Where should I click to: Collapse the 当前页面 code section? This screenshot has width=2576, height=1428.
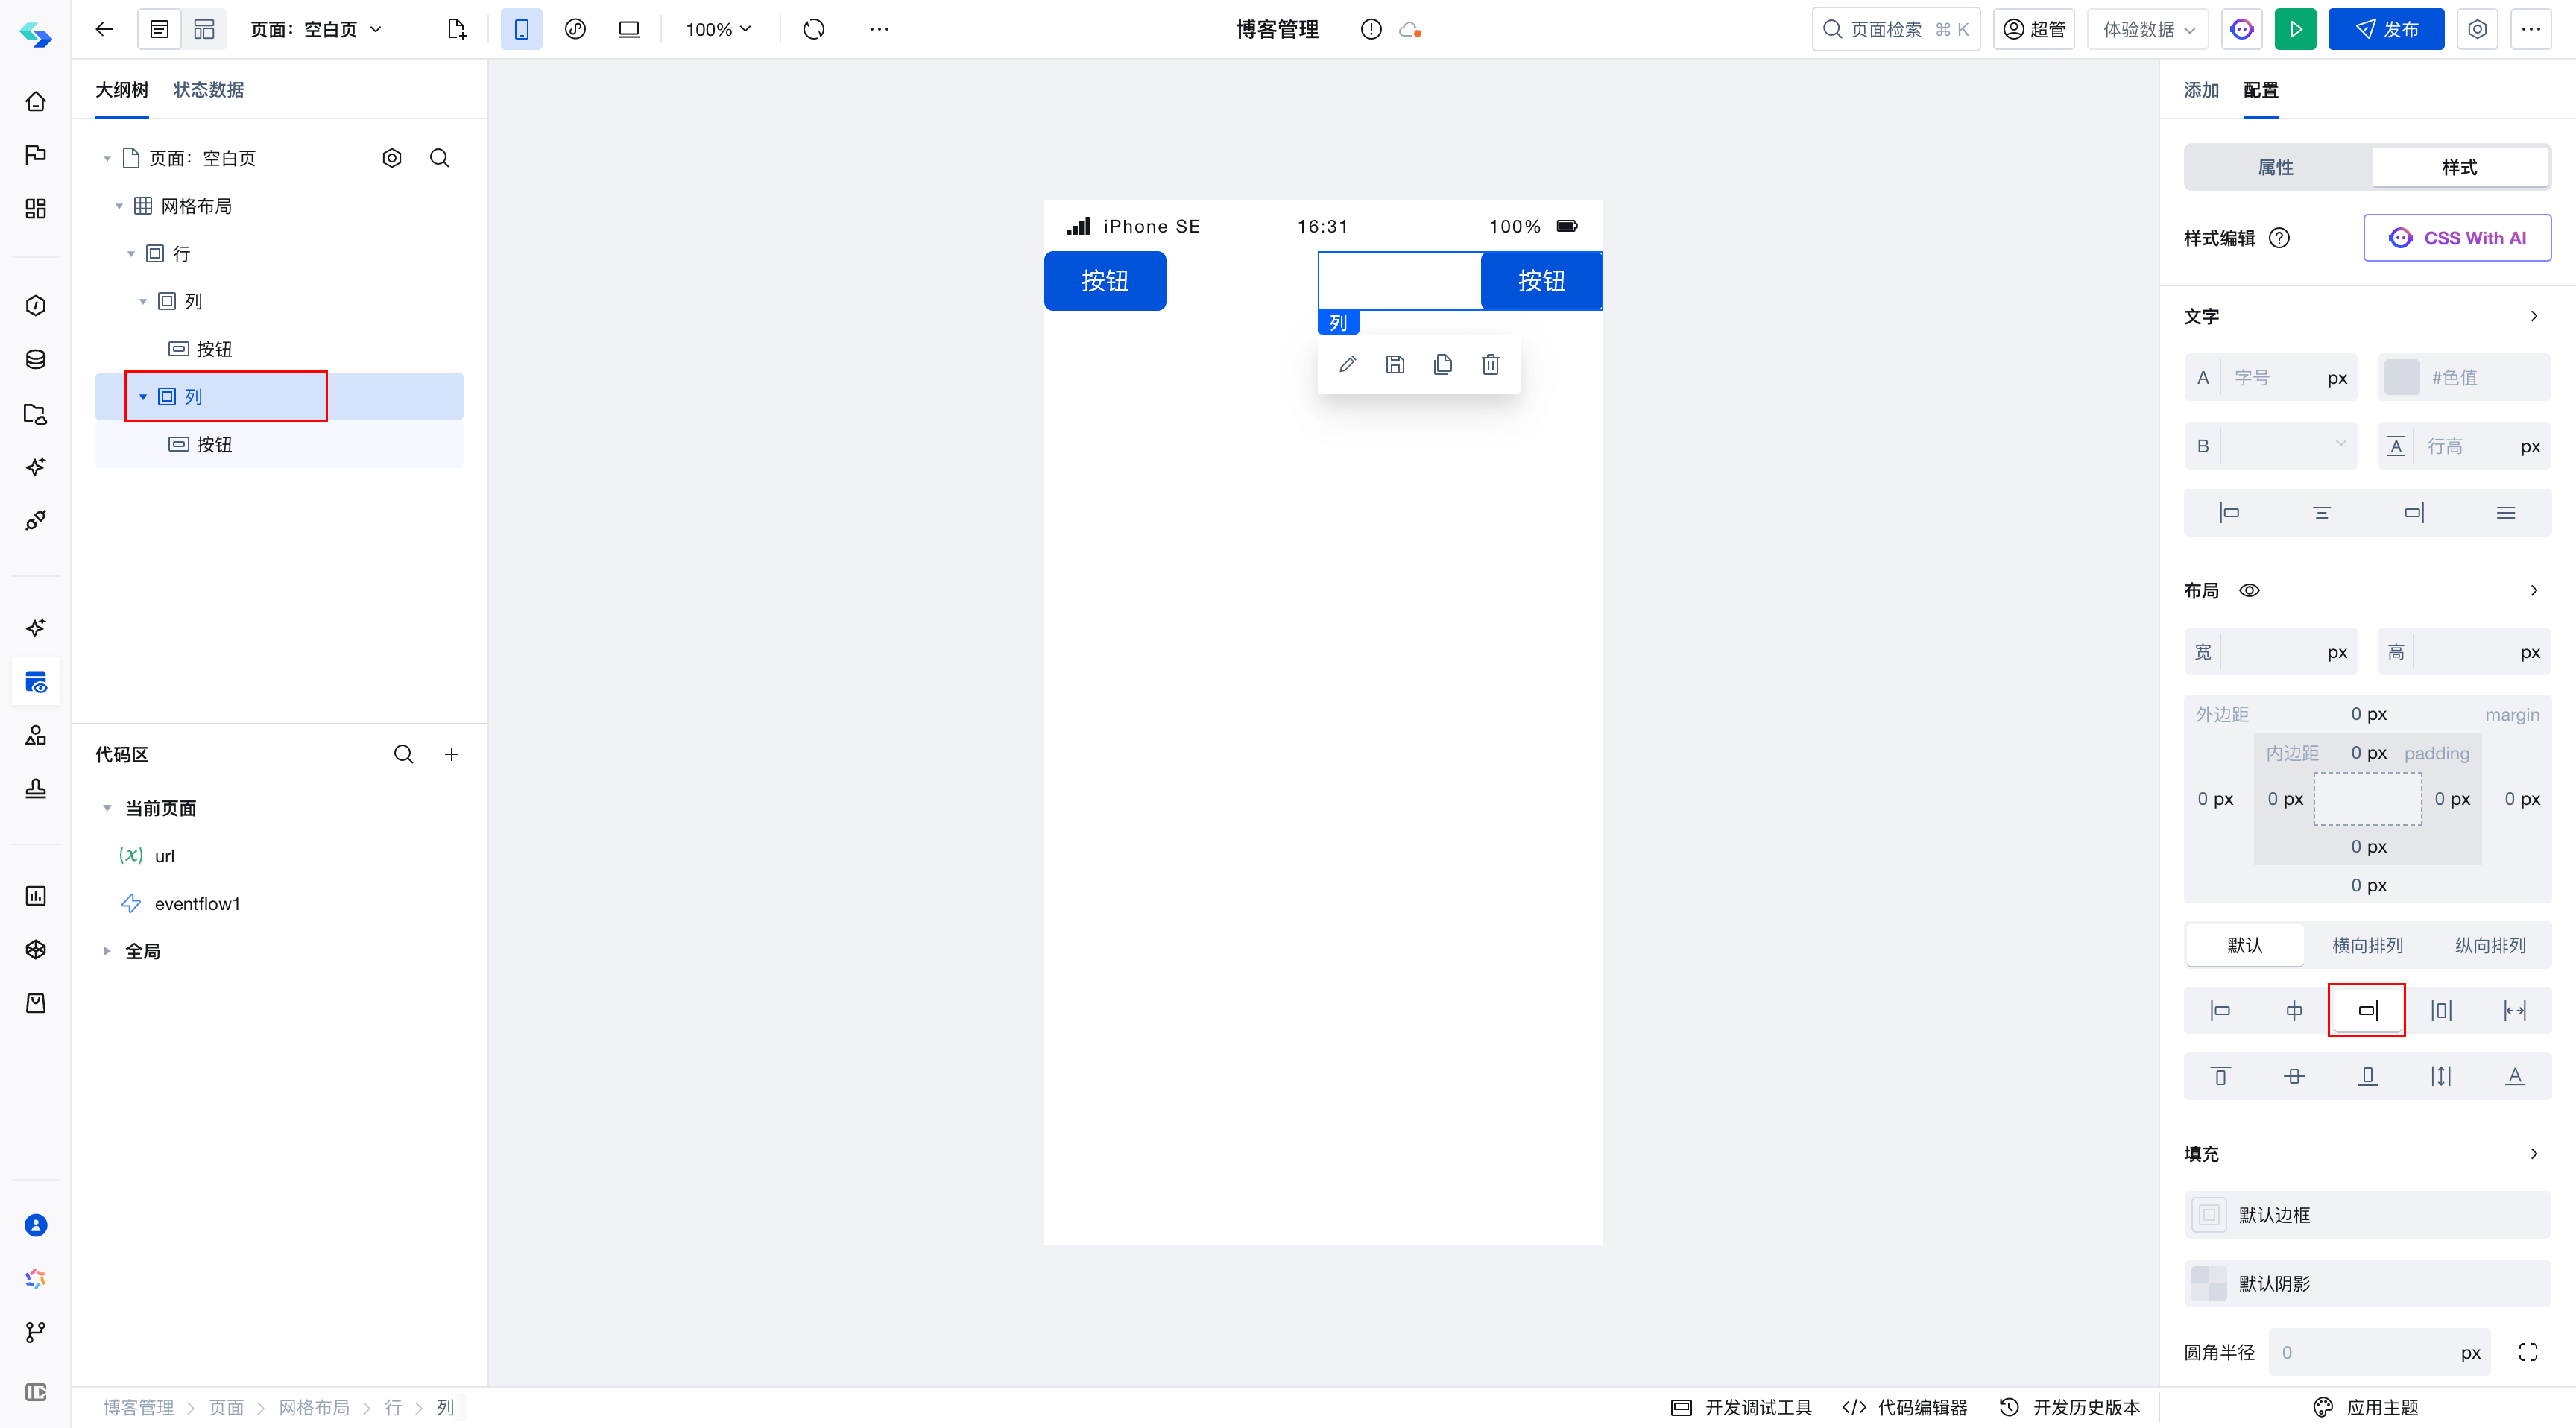[107, 808]
